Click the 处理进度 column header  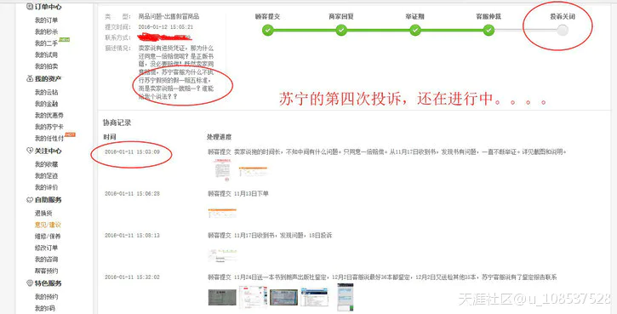coord(220,137)
